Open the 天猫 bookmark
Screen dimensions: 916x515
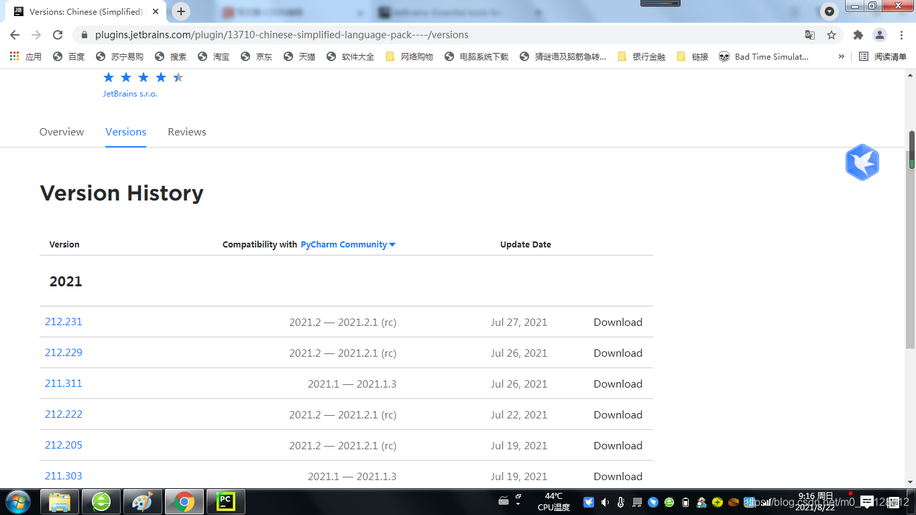click(299, 56)
